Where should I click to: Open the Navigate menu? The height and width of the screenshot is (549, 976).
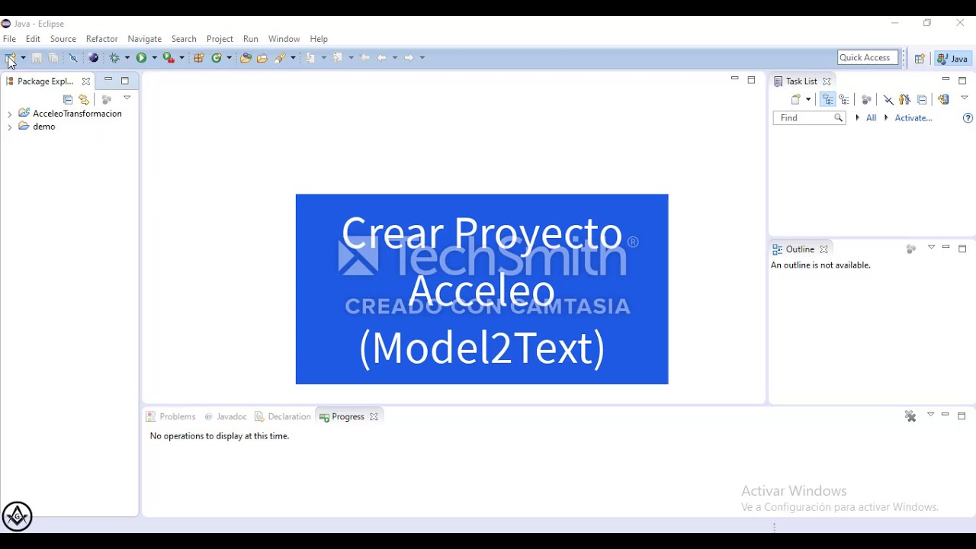[144, 39]
